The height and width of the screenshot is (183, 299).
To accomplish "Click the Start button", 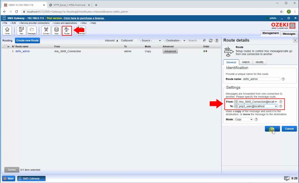I will [9, 179].
